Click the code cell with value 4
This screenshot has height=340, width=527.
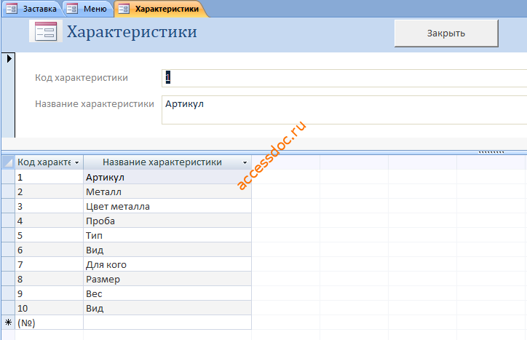(49, 221)
